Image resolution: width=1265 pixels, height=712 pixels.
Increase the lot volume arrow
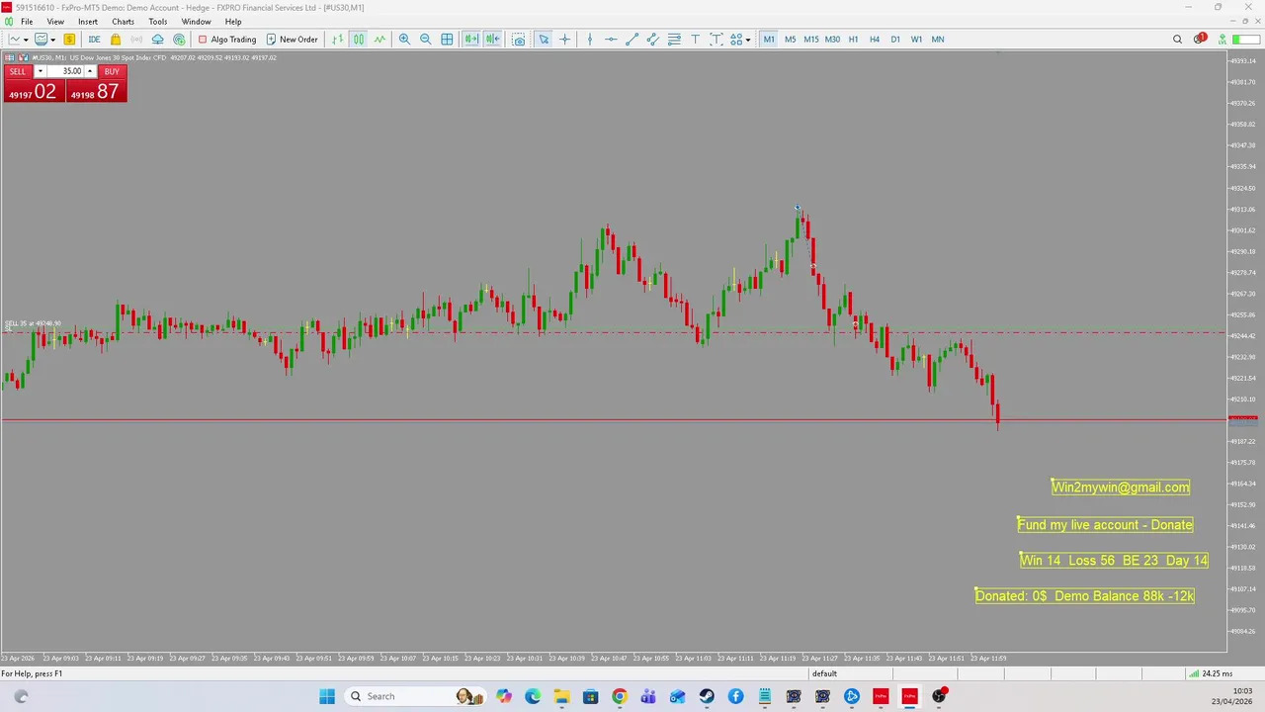click(x=90, y=71)
